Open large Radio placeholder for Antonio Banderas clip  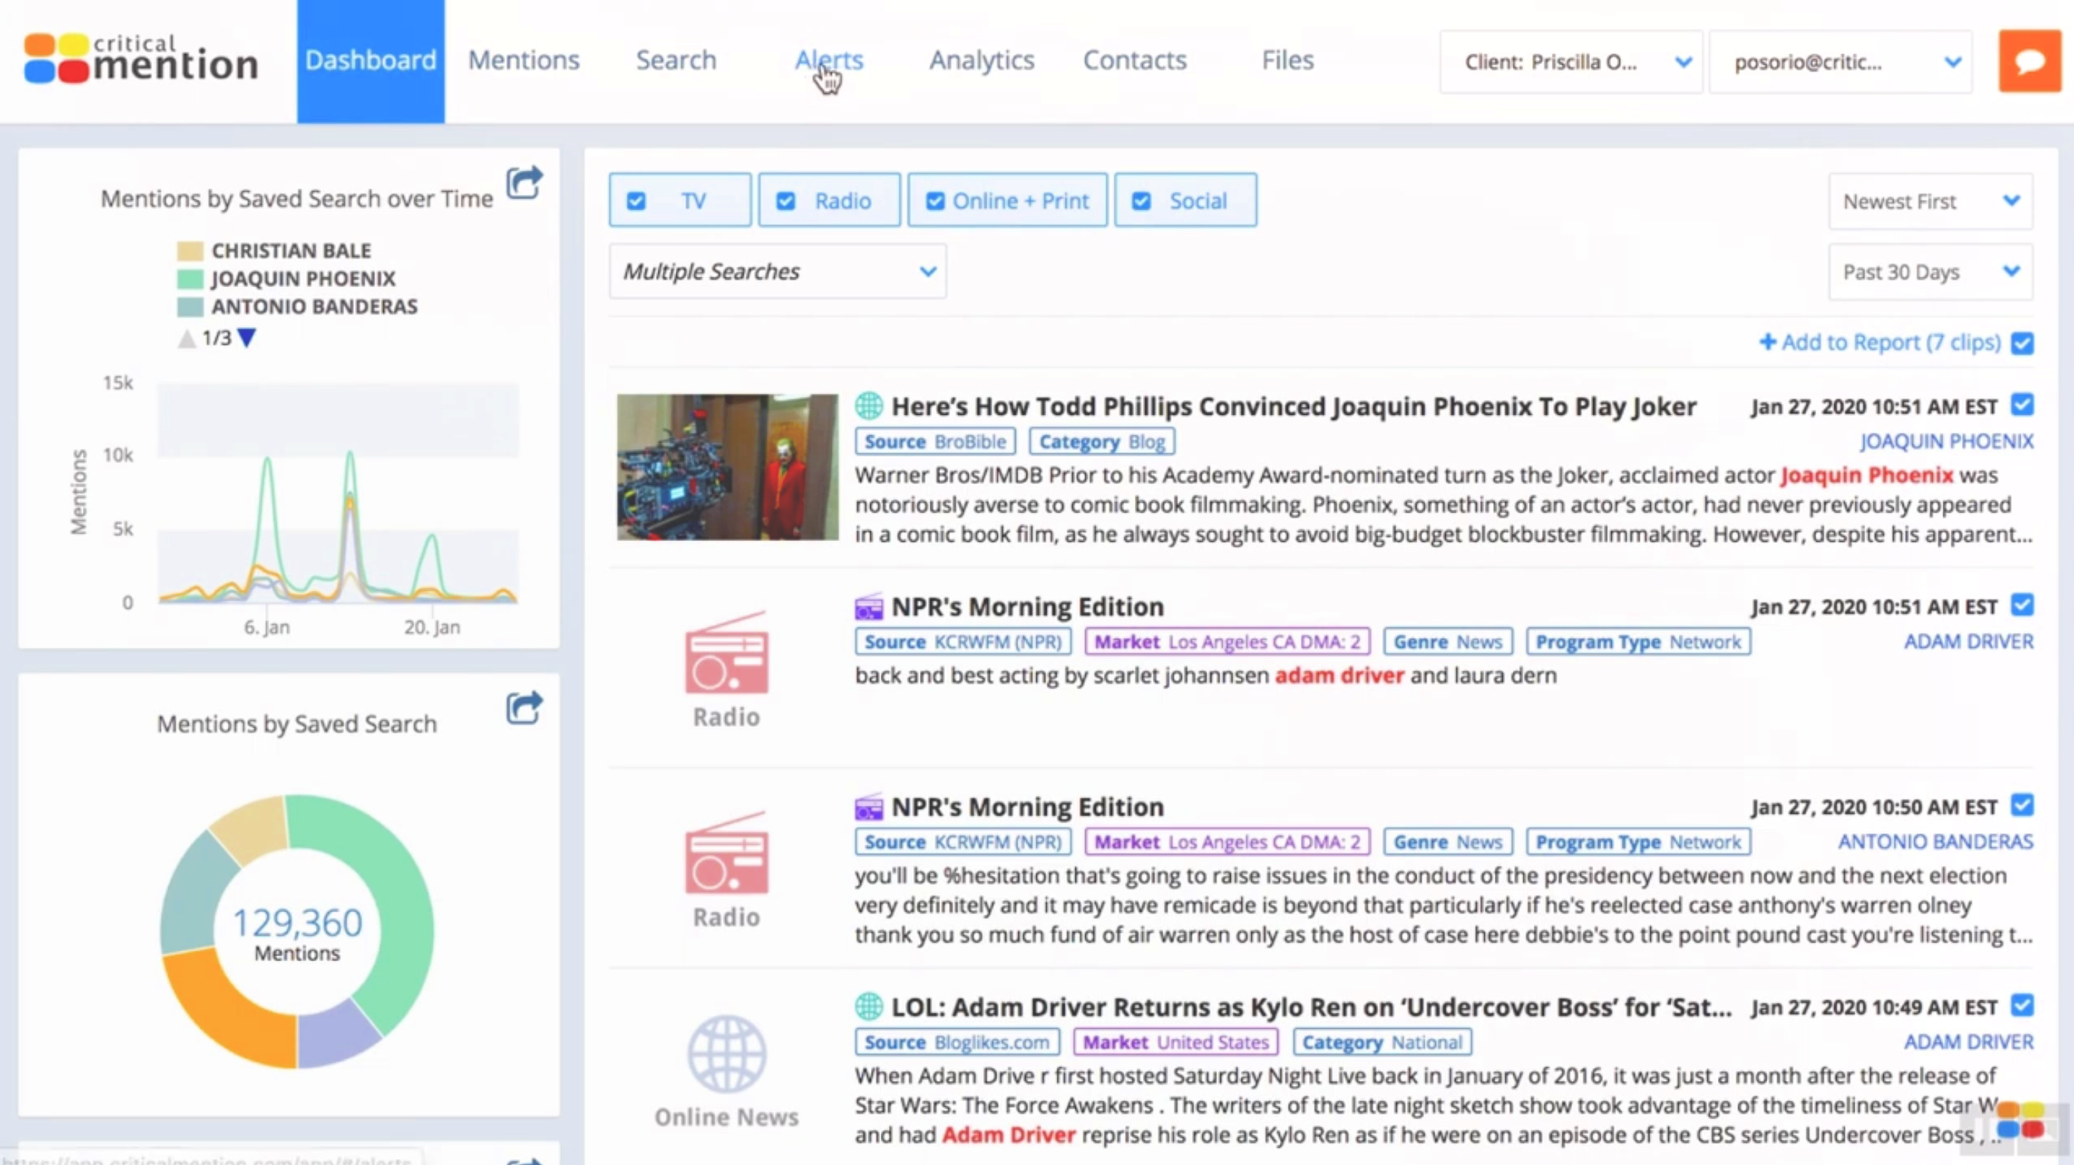coord(727,870)
